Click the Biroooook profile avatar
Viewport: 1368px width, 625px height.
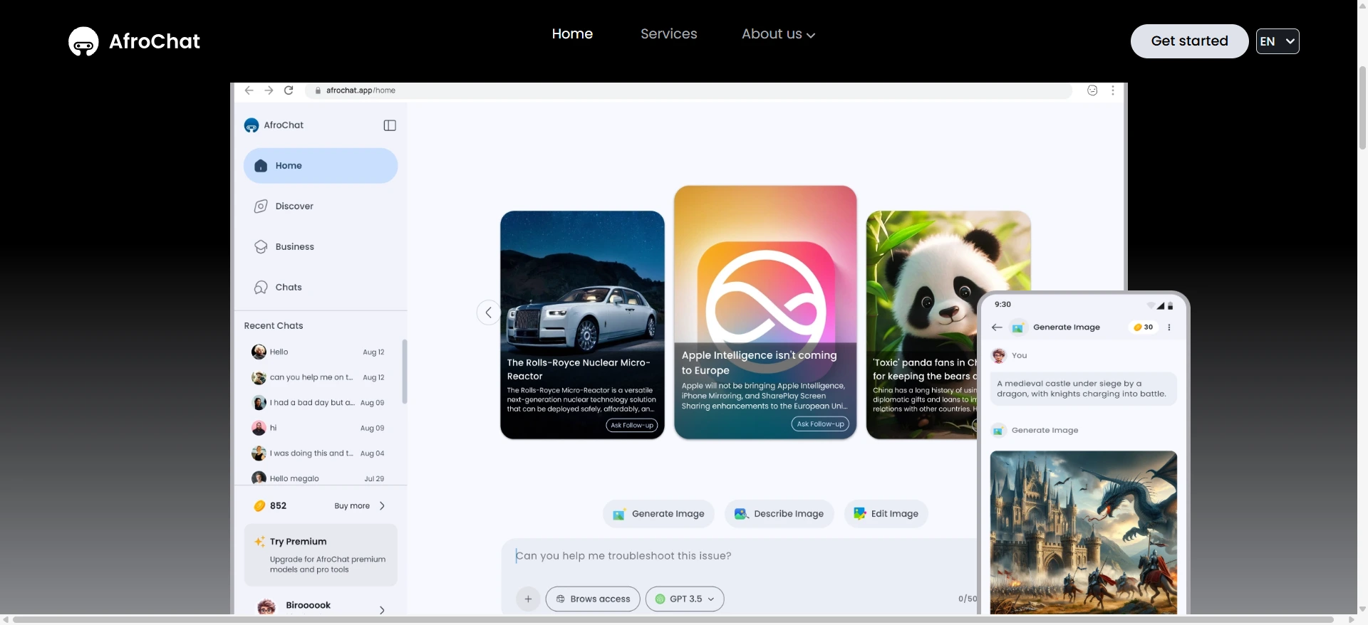[266, 606]
